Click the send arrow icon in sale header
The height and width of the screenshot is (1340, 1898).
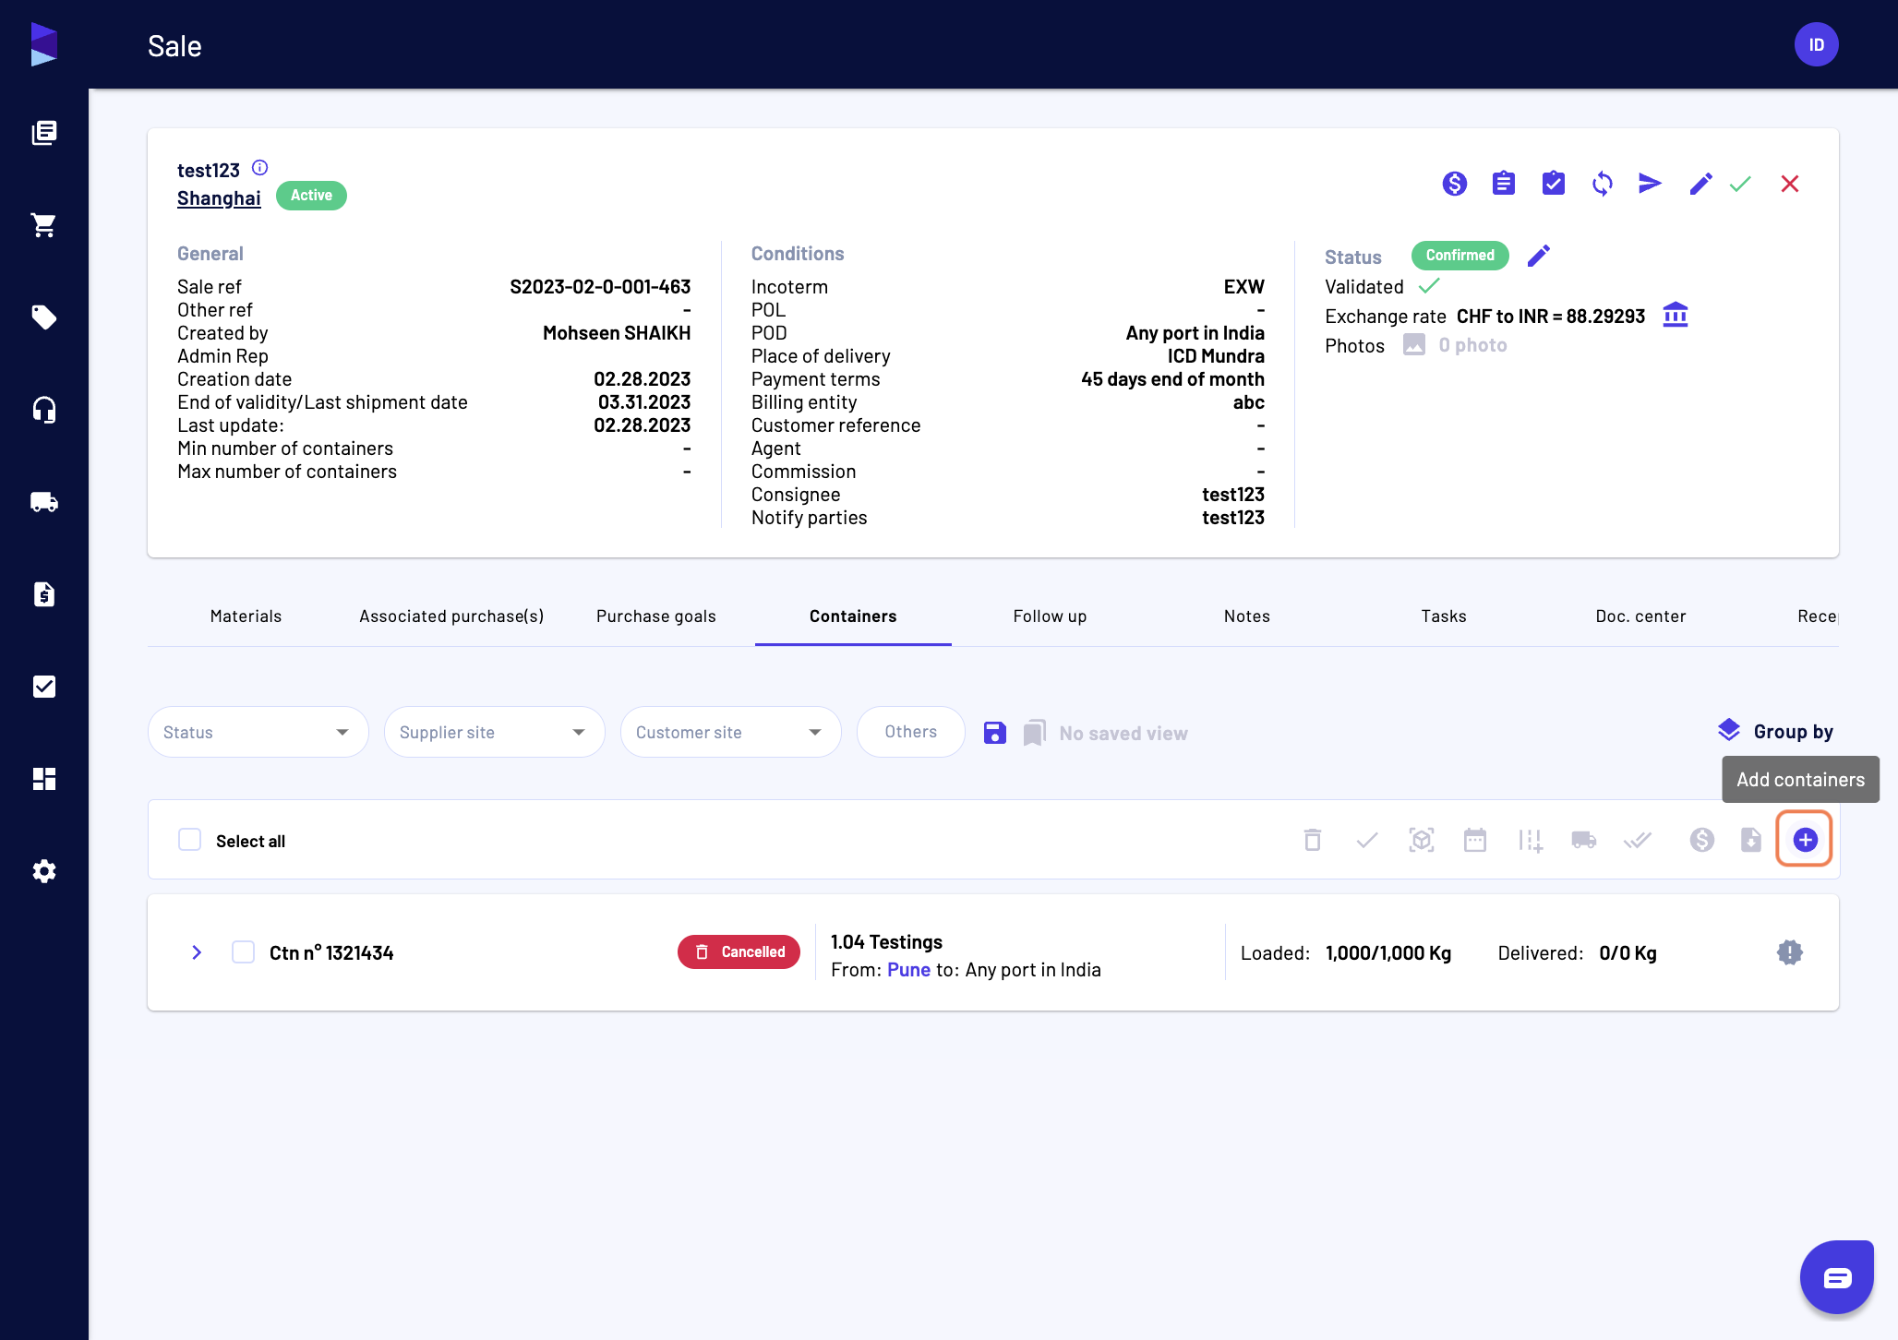pos(1651,184)
